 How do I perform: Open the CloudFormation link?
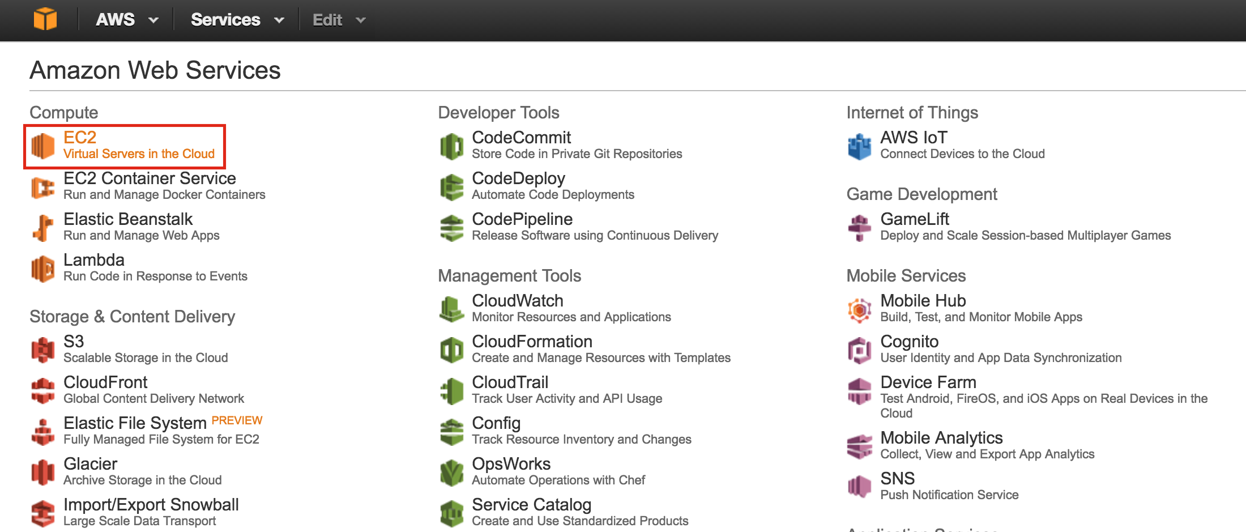point(532,341)
